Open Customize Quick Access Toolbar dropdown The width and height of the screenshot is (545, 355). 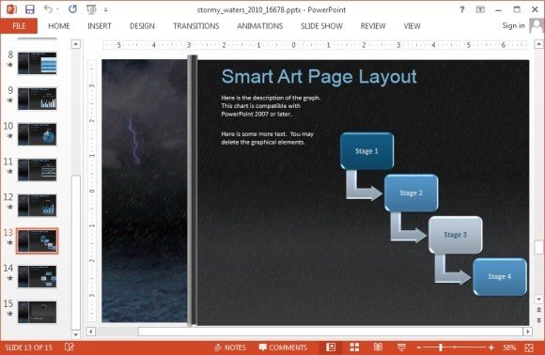coord(105,10)
